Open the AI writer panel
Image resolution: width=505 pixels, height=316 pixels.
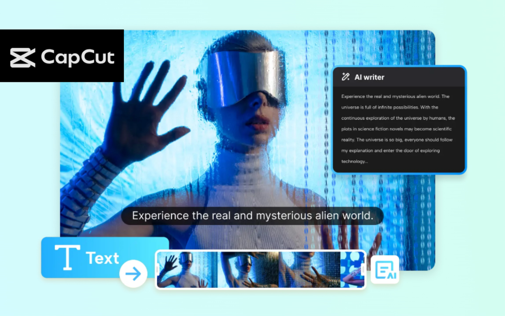[400, 118]
